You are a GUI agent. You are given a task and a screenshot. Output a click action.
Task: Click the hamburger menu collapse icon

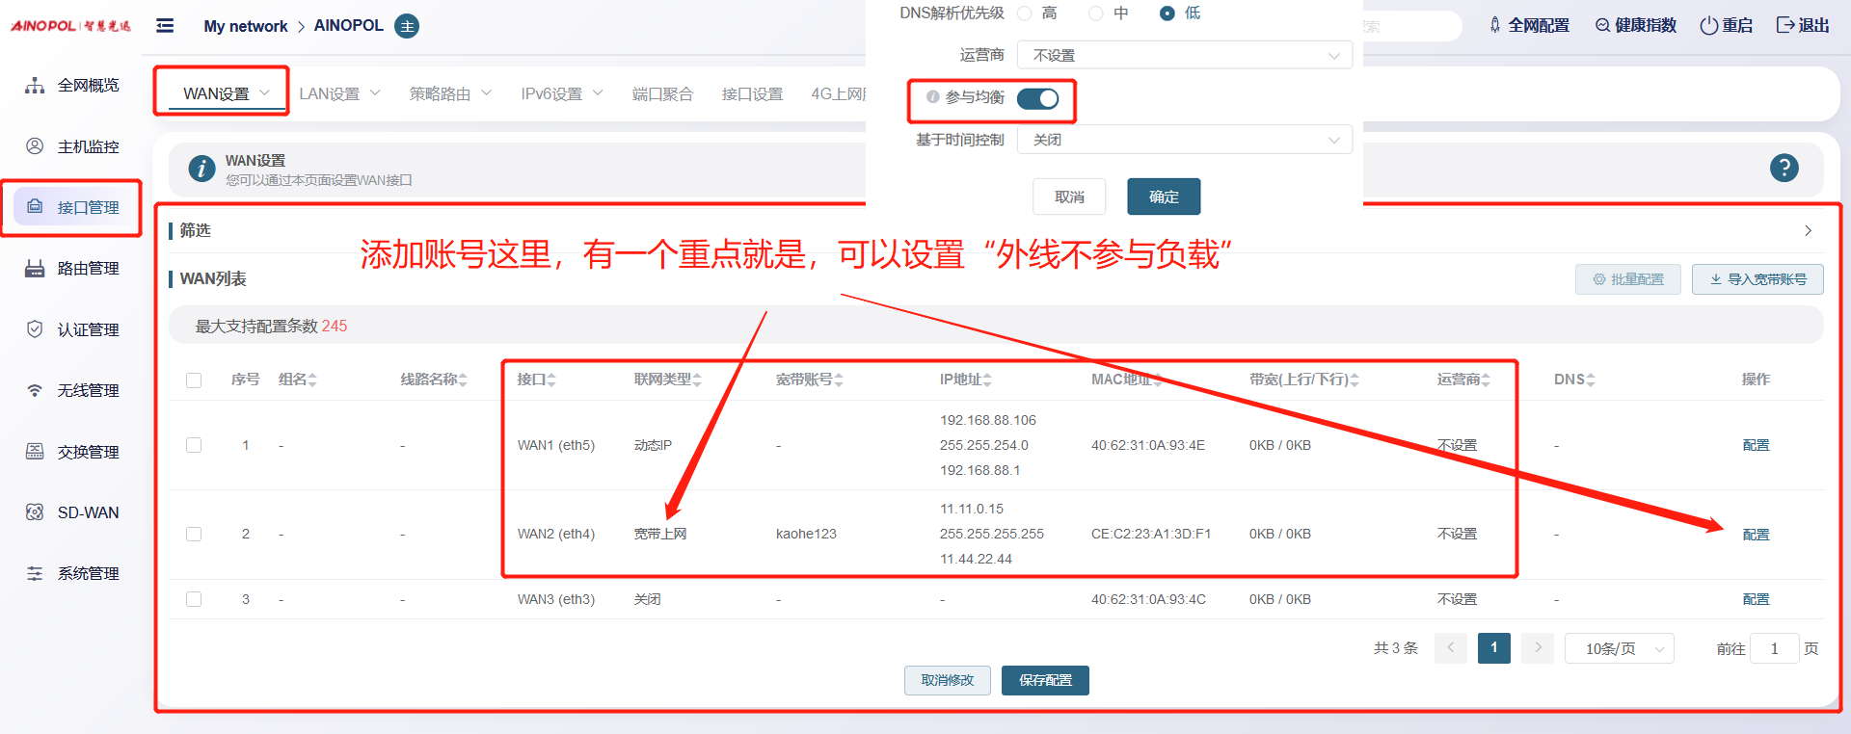(165, 26)
